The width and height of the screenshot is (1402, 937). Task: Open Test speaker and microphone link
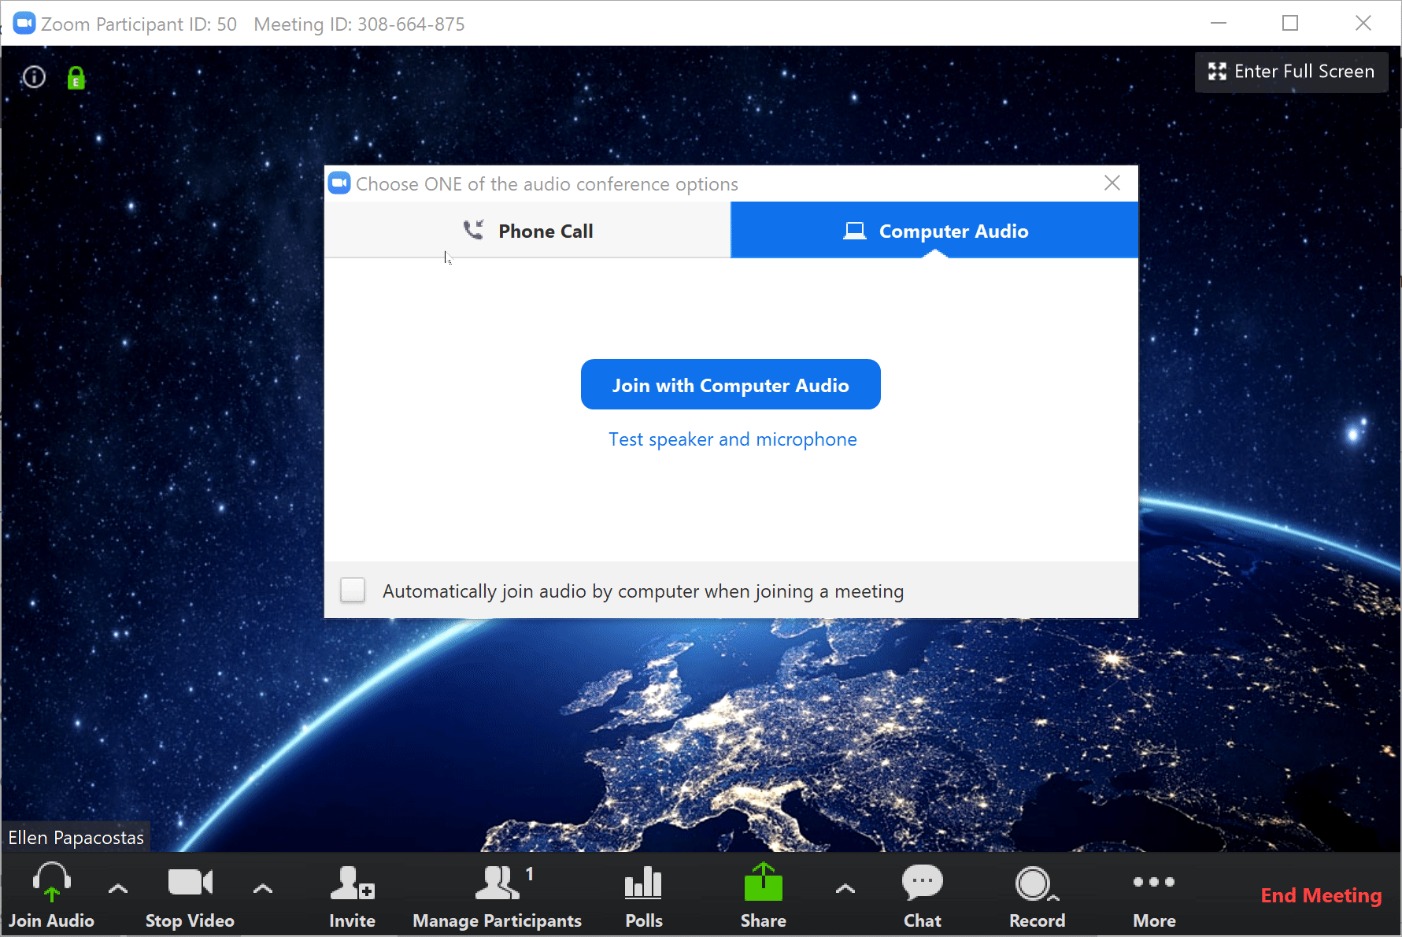(733, 439)
